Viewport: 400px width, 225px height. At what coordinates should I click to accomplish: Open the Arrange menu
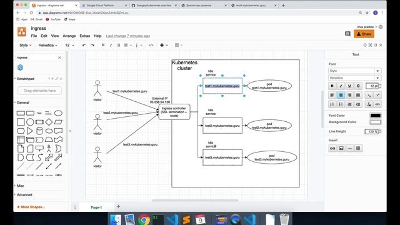pyautogui.click(x=69, y=36)
